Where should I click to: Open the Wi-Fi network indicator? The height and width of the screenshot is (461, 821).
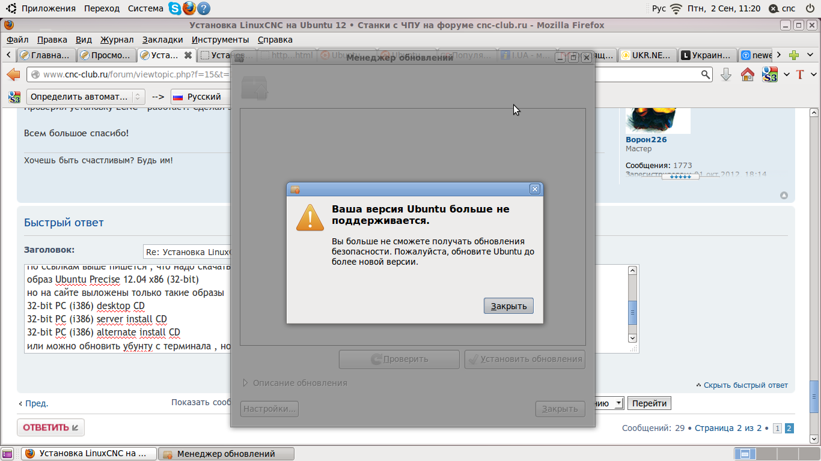pos(677,8)
